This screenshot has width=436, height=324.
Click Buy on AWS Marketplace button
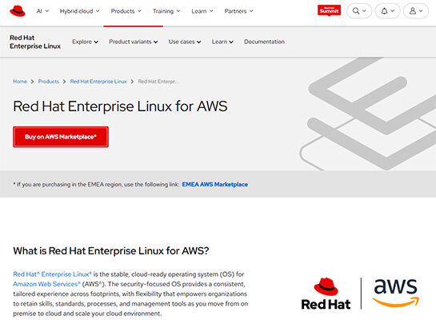[x=61, y=137]
